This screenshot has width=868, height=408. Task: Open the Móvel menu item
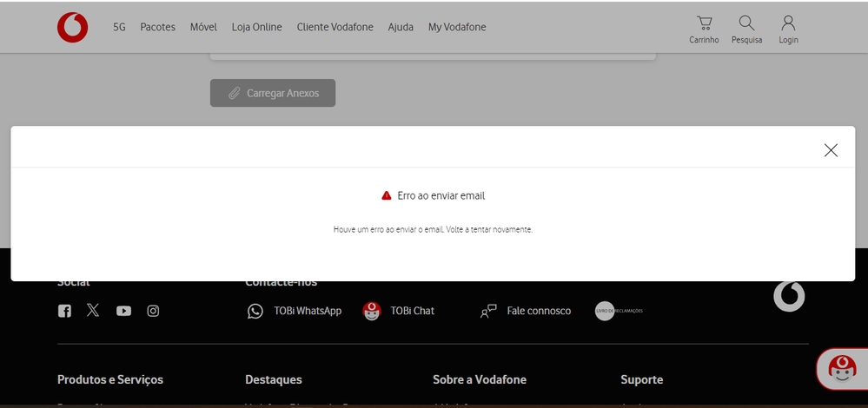click(x=203, y=27)
